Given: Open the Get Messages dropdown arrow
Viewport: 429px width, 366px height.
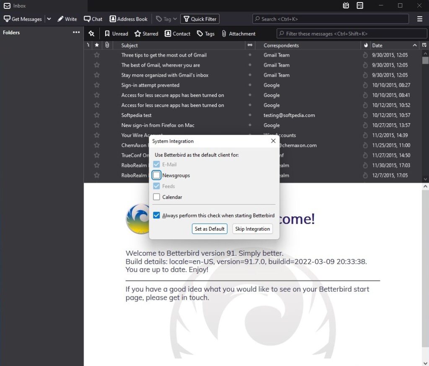Looking at the screenshot, I should click(49, 19).
